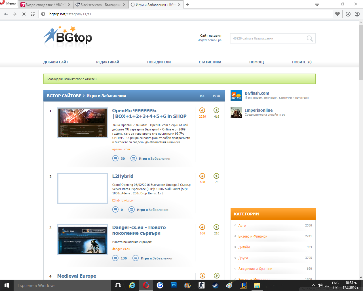The image size is (363, 291).
Task: Open a new tab with the plus button
Action: click(188, 5)
